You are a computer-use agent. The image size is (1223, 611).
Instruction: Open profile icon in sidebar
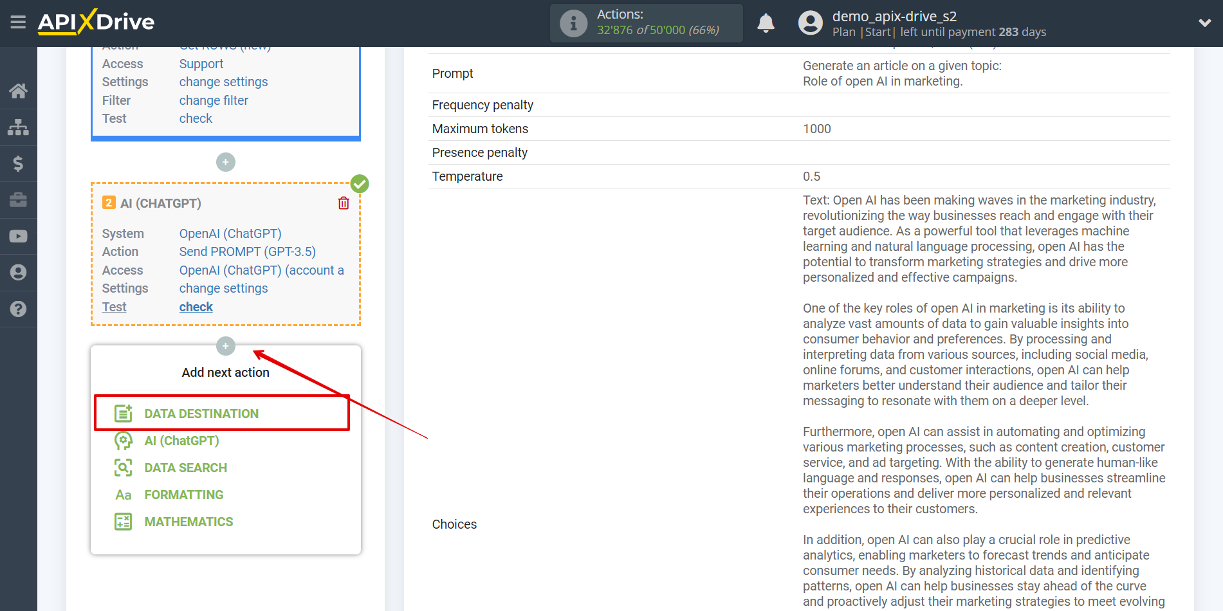point(18,273)
